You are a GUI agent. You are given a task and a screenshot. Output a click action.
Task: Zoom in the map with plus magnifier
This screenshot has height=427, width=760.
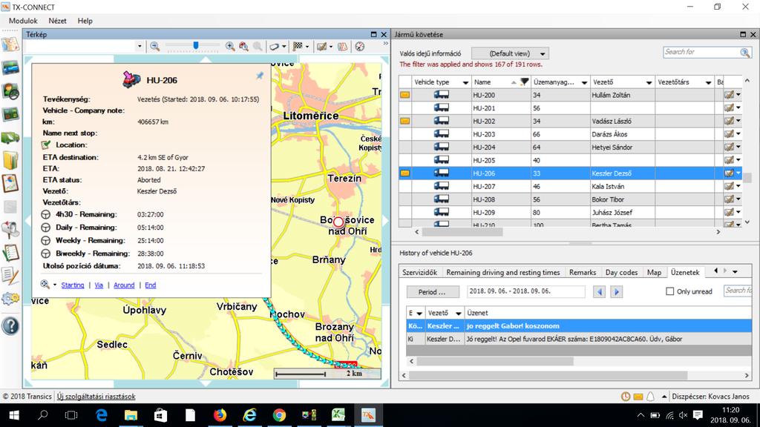point(230,47)
